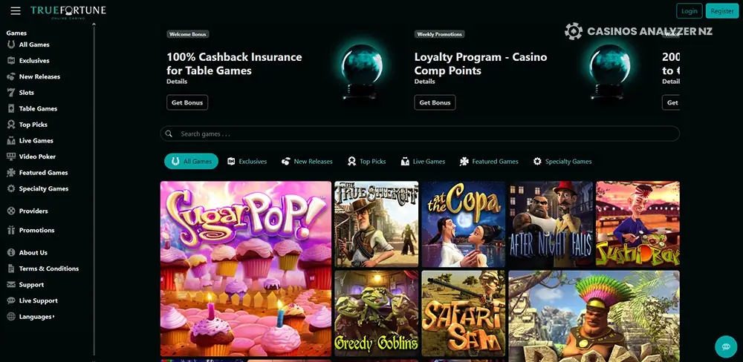Image resolution: width=743 pixels, height=362 pixels.
Task: Select the Video Poker sidebar icon
Action: pos(11,157)
